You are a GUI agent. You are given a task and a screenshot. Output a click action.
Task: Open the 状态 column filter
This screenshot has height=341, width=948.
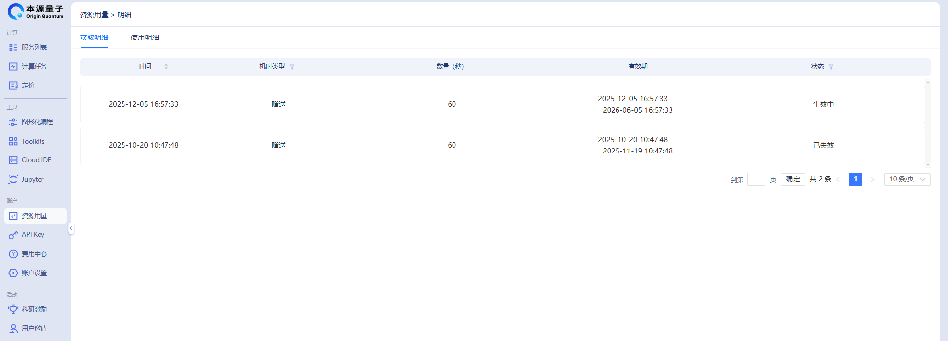pyautogui.click(x=831, y=67)
